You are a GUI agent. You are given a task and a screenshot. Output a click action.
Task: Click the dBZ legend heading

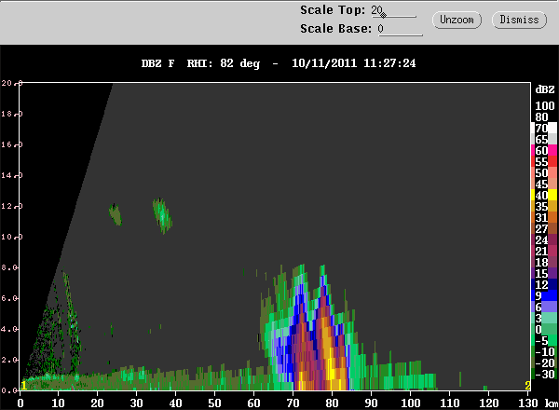tap(545, 89)
